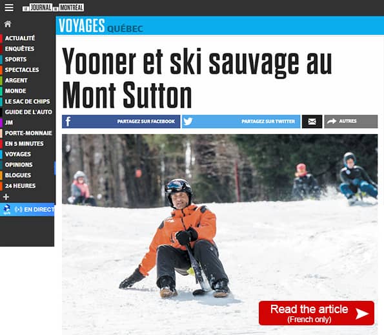This screenshot has height=335, width=384.
Task: Open the Enquêtes section
Action: 19,49
